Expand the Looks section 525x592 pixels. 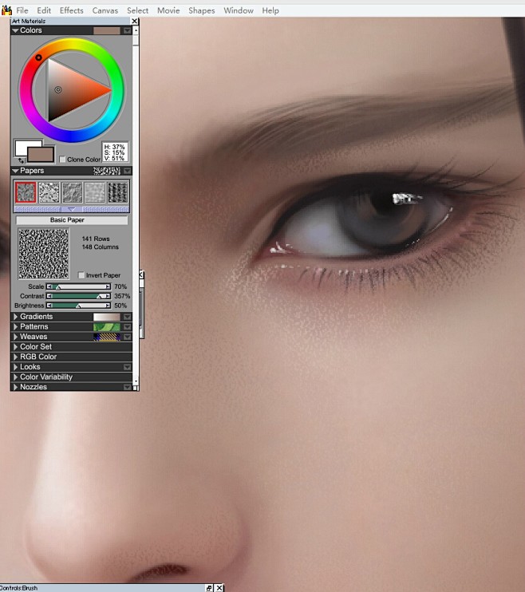[15, 367]
